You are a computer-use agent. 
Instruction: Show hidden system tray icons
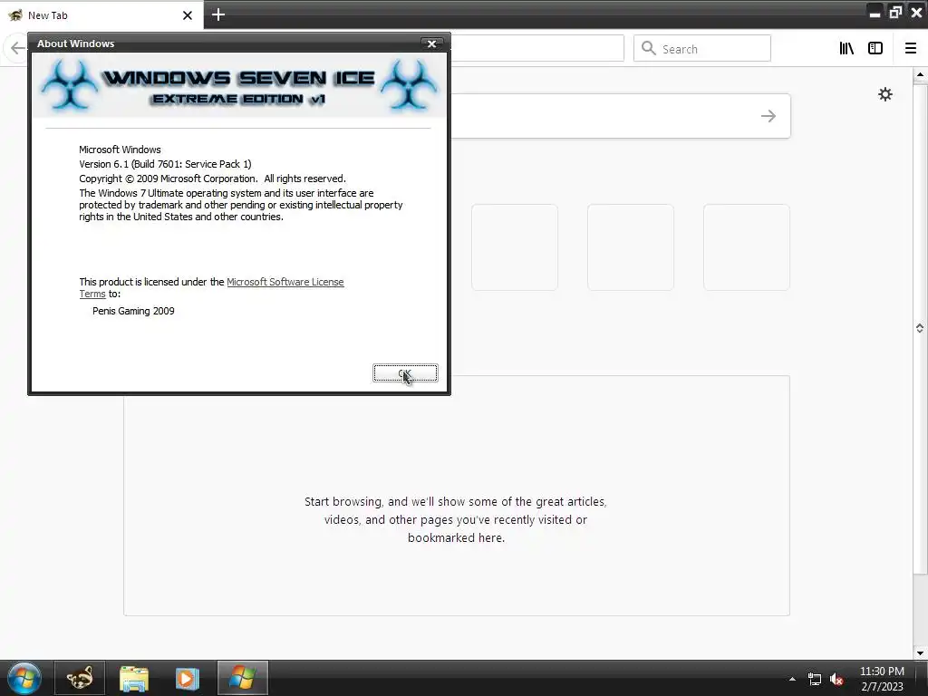click(x=792, y=680)
